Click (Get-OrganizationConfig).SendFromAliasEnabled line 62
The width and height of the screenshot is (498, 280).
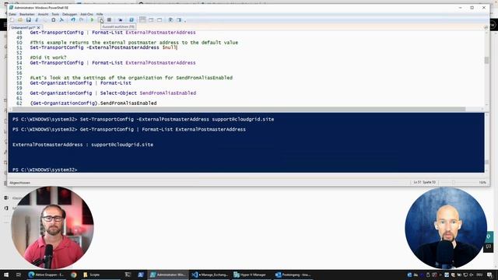93,103
